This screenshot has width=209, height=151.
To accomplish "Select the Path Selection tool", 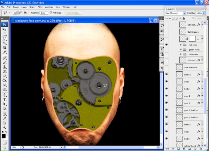I will (5, 104).
